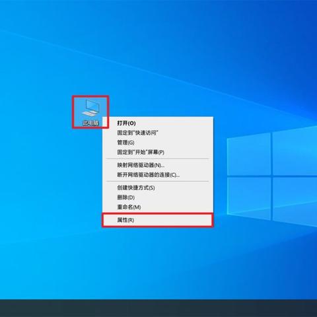Click 重命名(M) menu entry
Image resolution: width=317 pixels, height=317 pixels.
(x=158, y=207)
